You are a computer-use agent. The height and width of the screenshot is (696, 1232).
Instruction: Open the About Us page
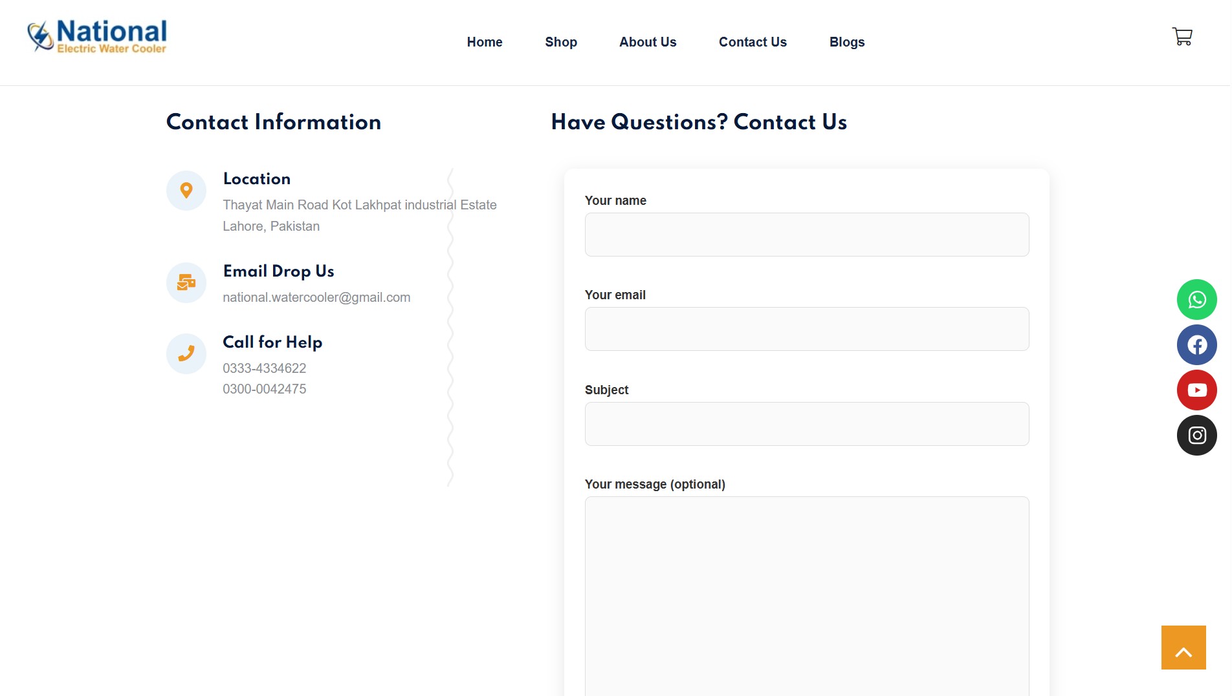click(648, 42)
